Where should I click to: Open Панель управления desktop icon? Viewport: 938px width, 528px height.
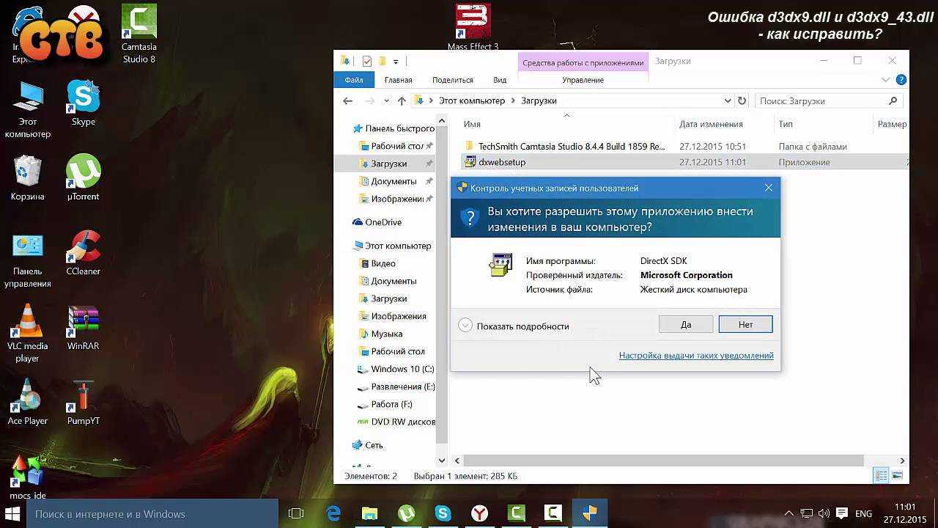click(x=28, y=260)
